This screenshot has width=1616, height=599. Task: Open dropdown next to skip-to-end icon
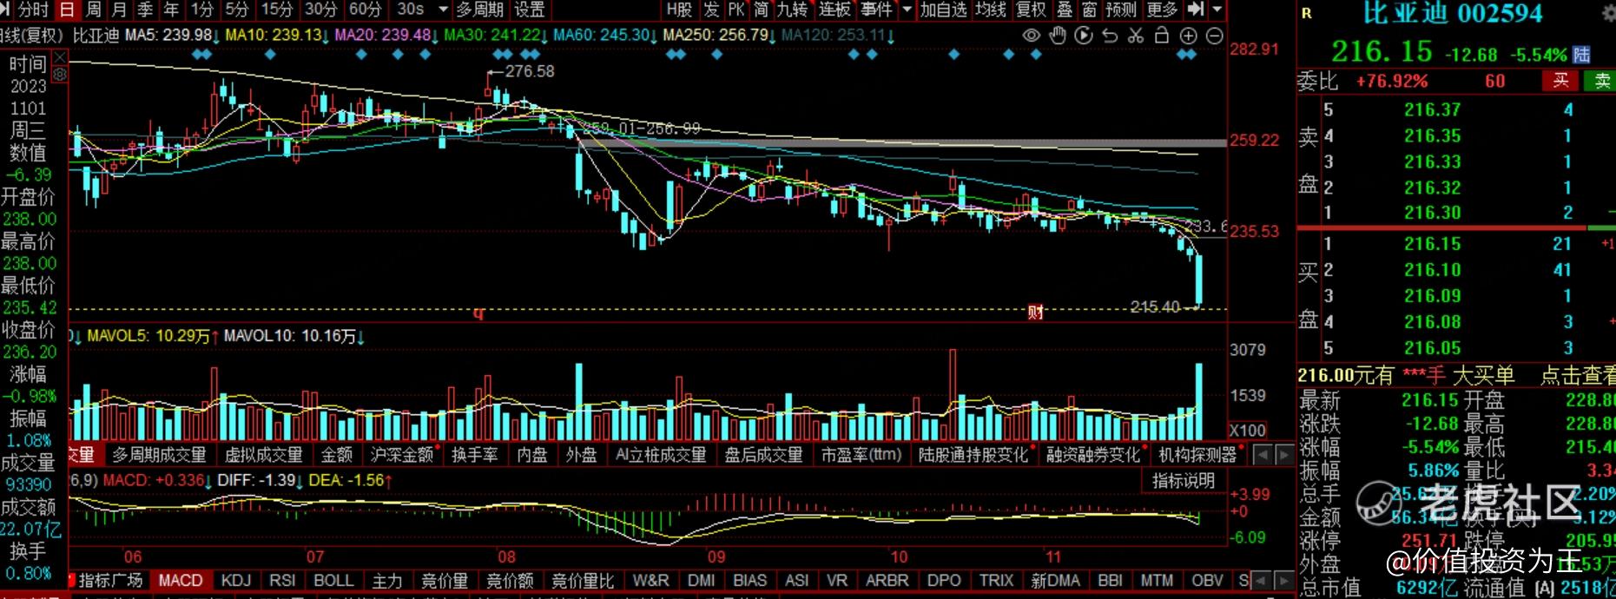(1217, 10)
